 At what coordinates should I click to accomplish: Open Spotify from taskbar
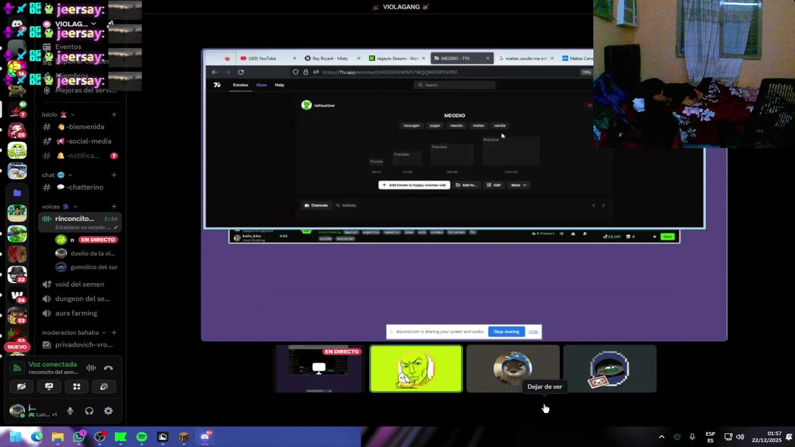[142, 437]
